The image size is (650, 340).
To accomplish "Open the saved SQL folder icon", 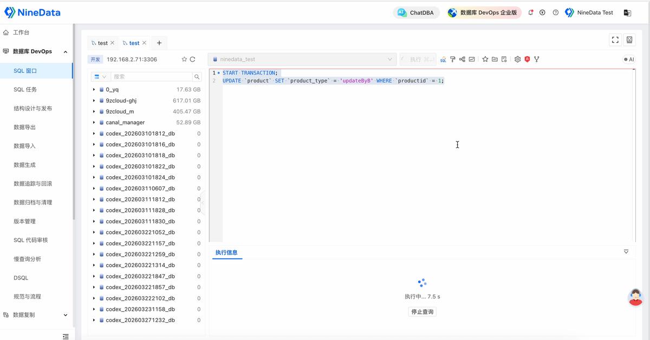I will click(495, 59).
